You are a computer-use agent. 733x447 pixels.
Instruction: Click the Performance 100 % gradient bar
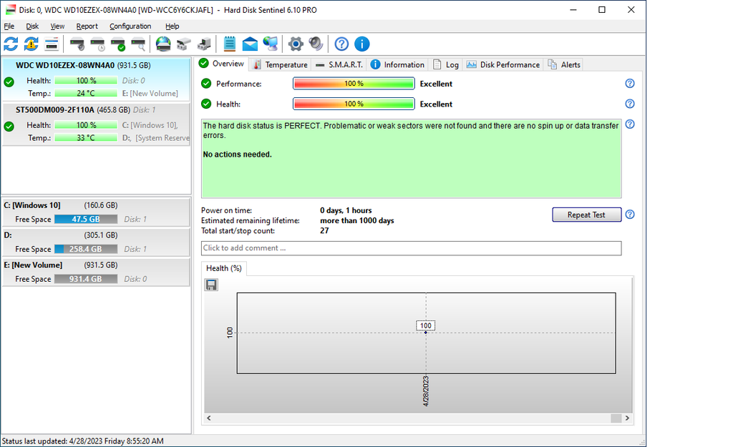coord(354,83)
